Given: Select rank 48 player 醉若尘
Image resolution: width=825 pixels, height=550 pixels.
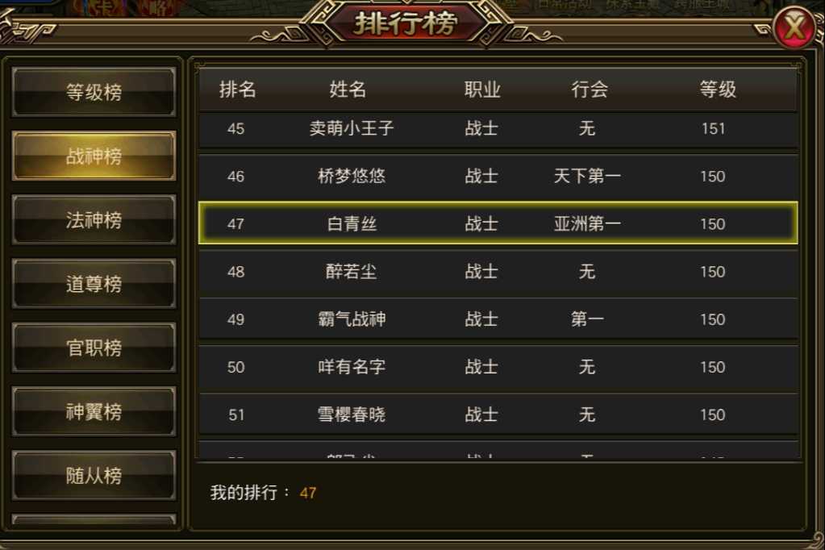Looking at the screenshot, I should (498, 272).
